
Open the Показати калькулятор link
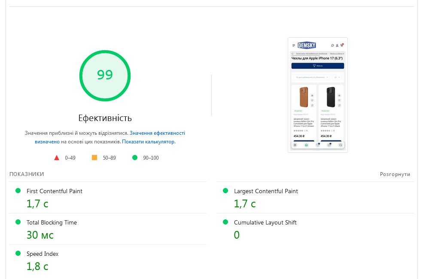click(x=148, y=141)
